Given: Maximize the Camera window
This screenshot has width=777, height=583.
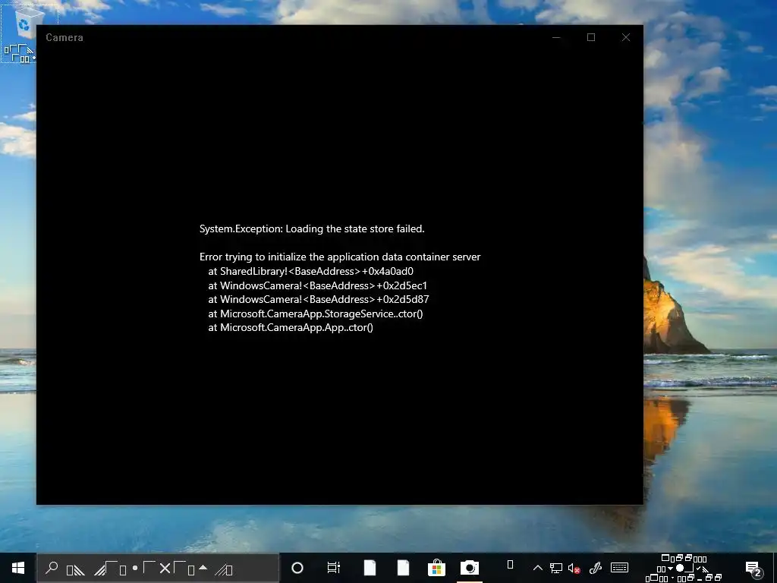Looking at the screenshot, I should pyautogui.click(x=591, y=37).
